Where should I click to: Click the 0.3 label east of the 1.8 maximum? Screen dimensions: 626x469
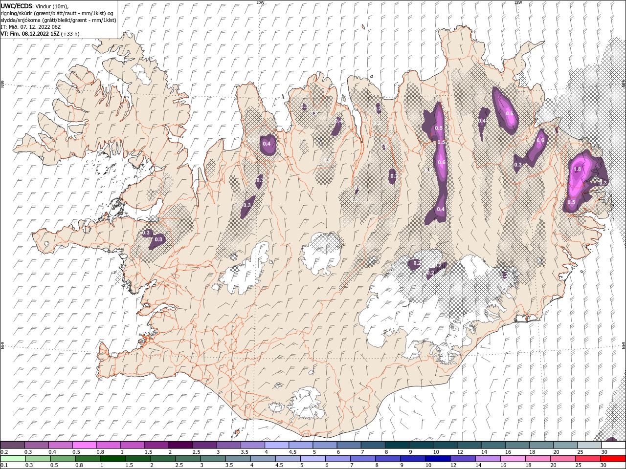coord(603,183)
